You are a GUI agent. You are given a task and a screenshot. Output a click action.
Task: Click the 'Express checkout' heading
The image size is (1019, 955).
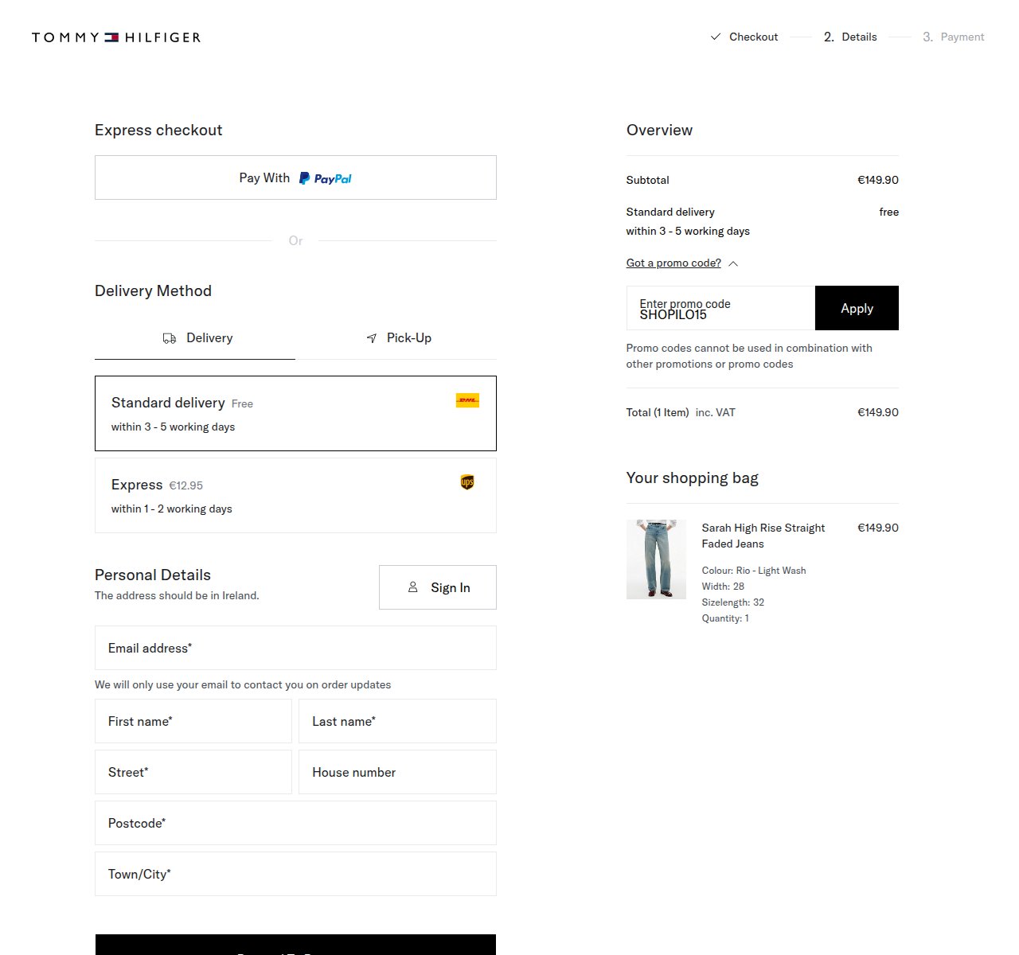[158, 130]
